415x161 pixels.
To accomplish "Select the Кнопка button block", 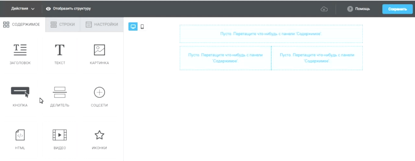I will 20,97.
